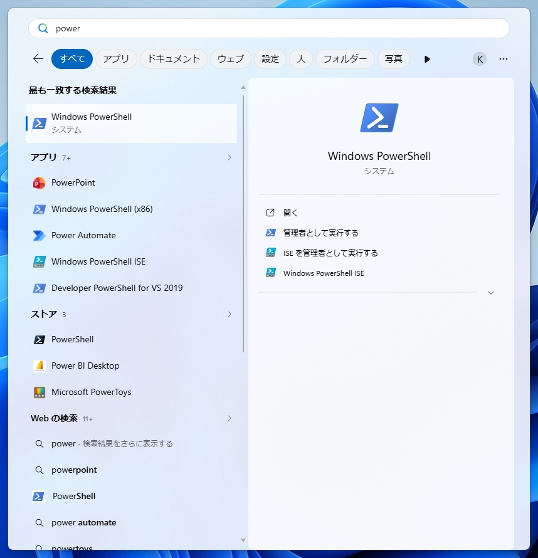Viewport: 538px width, 558px height.
Task: Open the more options ellipsis menu
Action: coord(504,59)
